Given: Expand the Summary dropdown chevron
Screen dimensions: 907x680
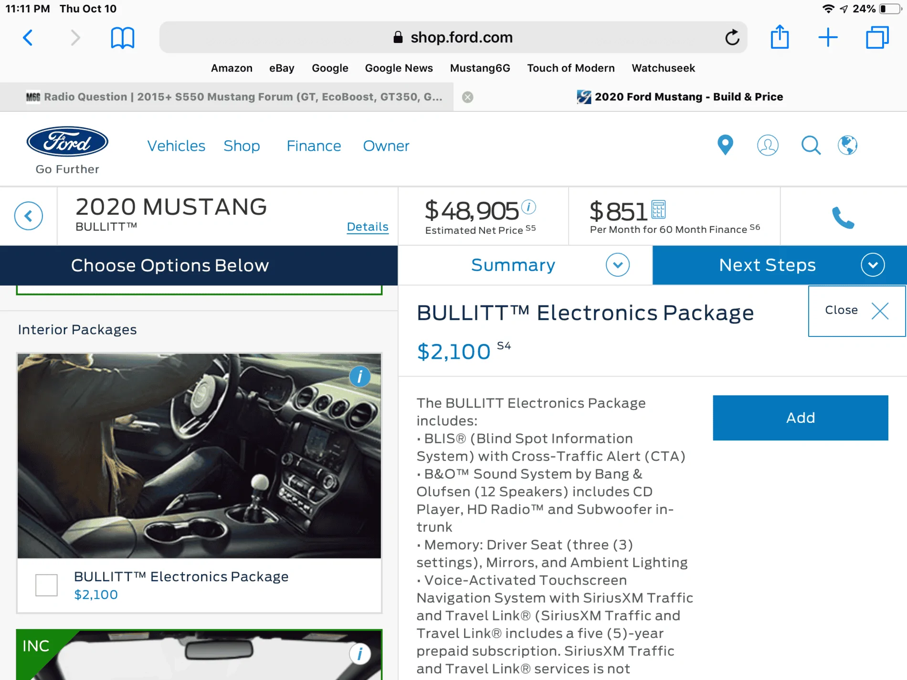Looking at the screenshot, I should click(x=618, y=265).
